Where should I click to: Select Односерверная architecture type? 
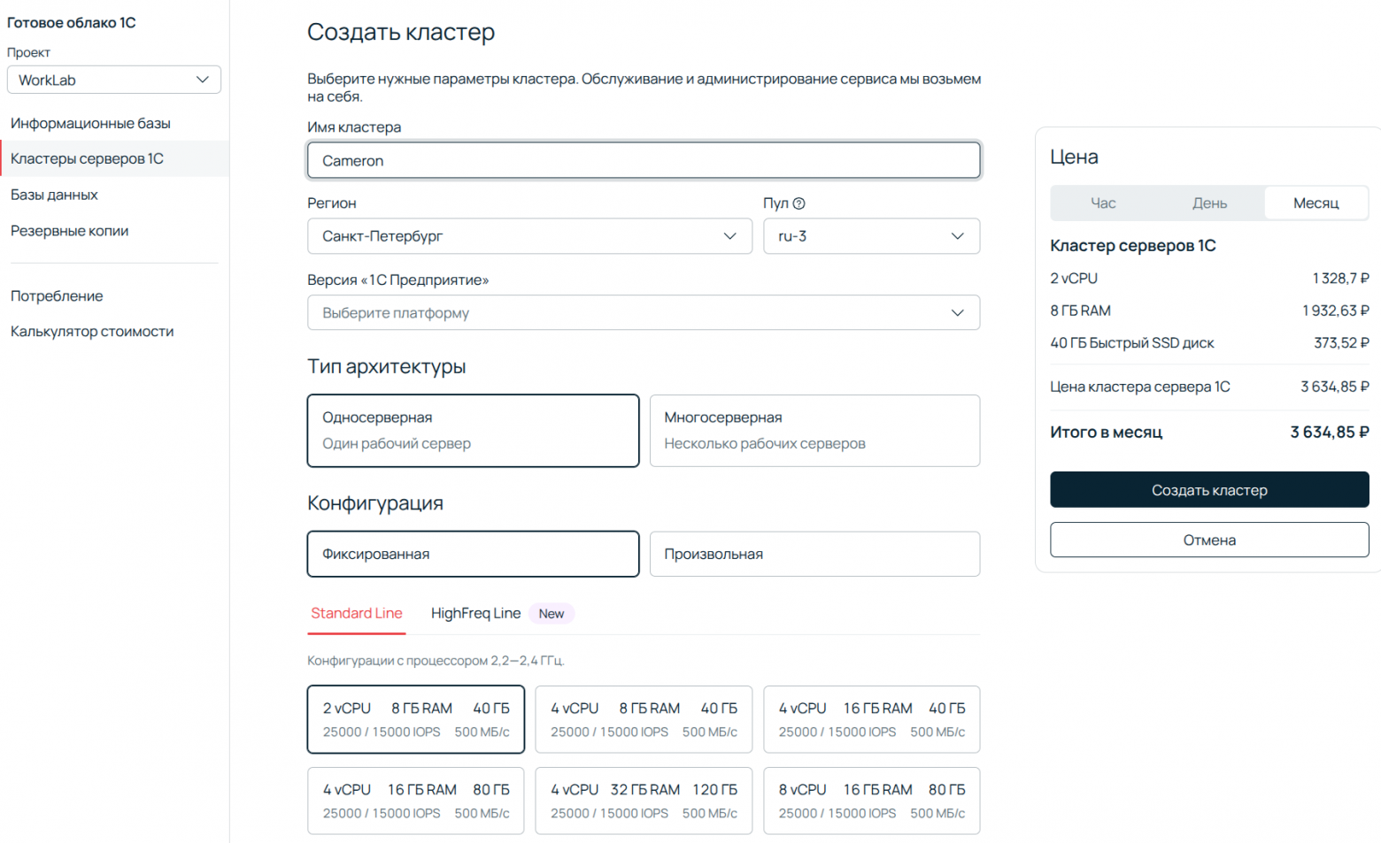coord(473,431)
